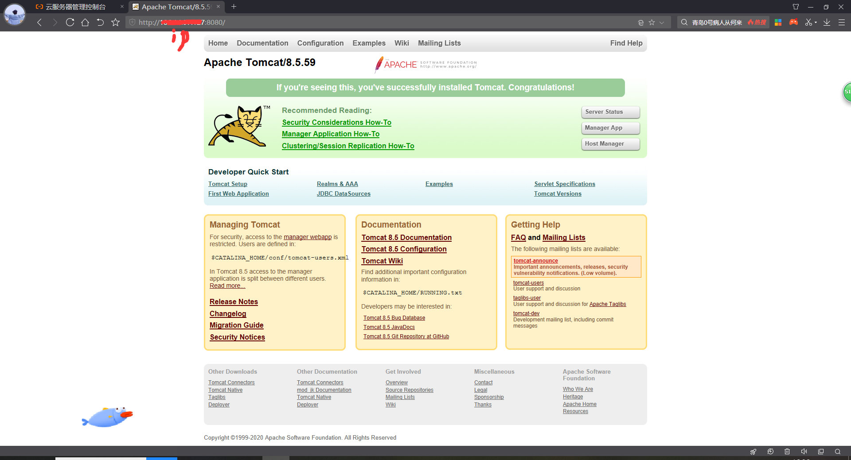Screen dimensions: 851x460
Task: Open the Configuration nav item
Action: pos(320,43)
